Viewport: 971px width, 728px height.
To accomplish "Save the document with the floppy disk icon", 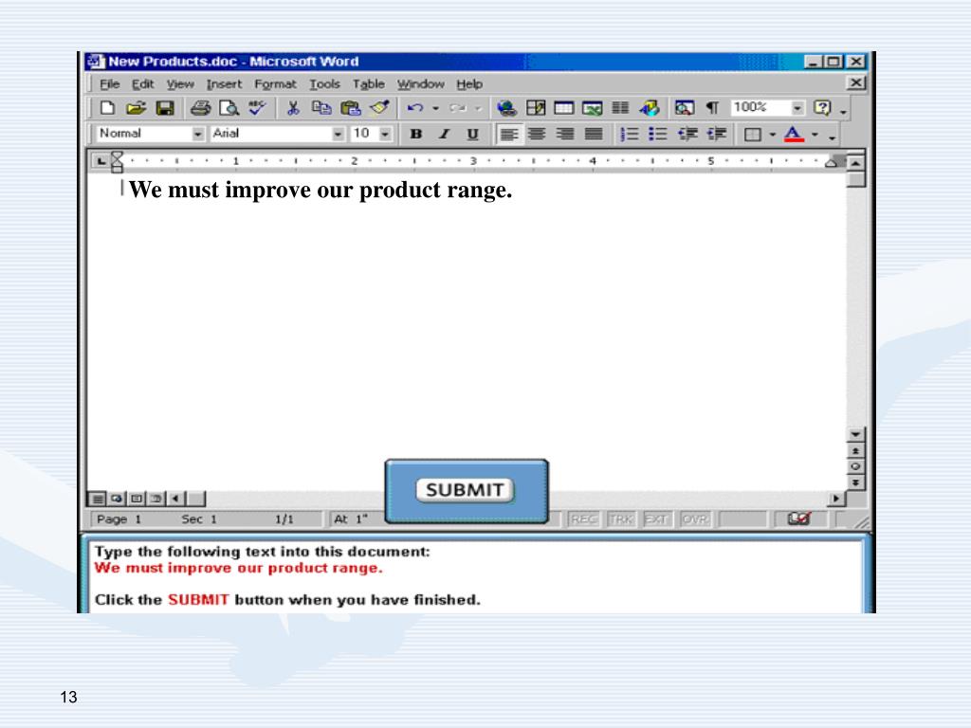I will click(165, 108).
